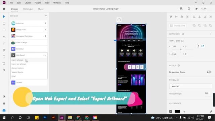Switch to the Design tab
Screen dimensions: 215x121
coord(14,9)
